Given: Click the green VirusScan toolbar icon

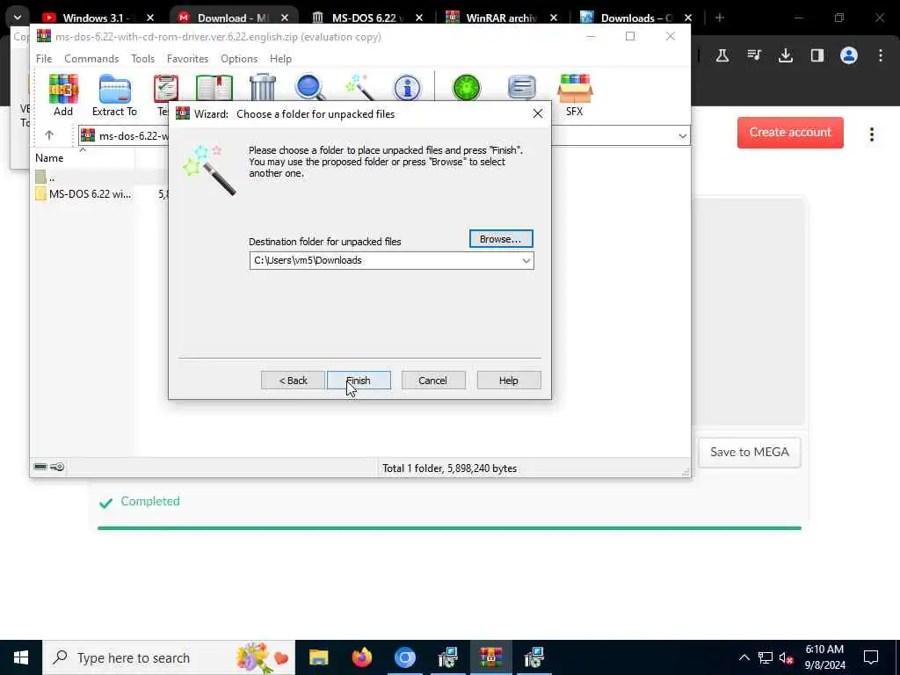Looking at the screenshot, I should 466,89.
